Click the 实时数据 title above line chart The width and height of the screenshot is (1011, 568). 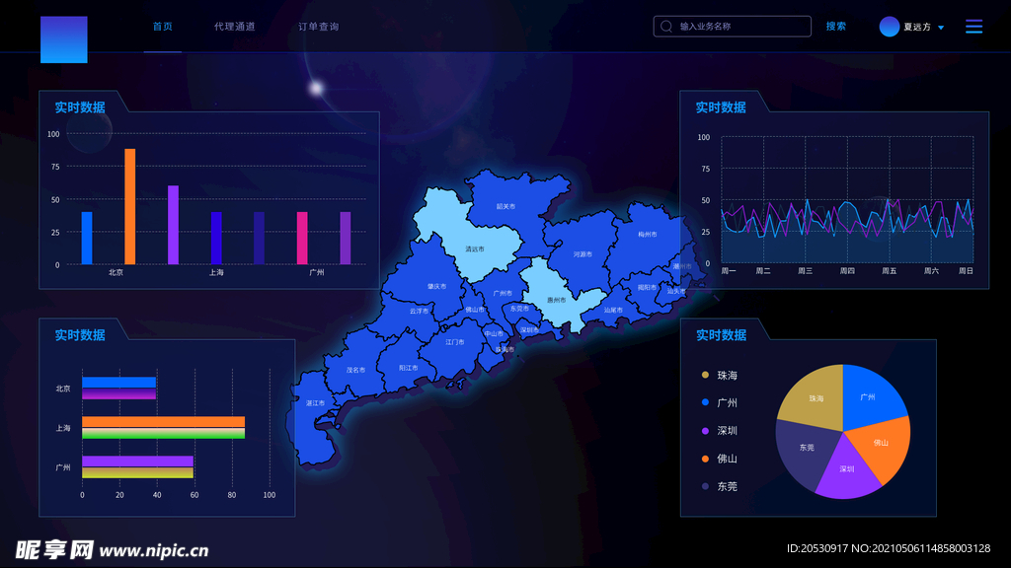pos(721,107)
